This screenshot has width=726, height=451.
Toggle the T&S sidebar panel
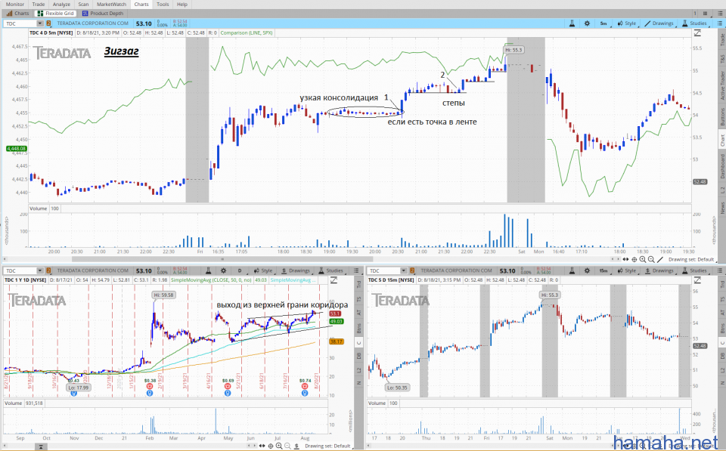[x=721, y=59]
